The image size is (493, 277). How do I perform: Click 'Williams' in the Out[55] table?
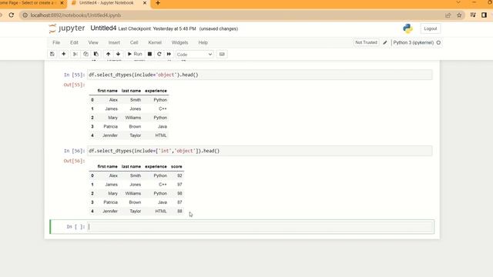[x=133, y=118]
